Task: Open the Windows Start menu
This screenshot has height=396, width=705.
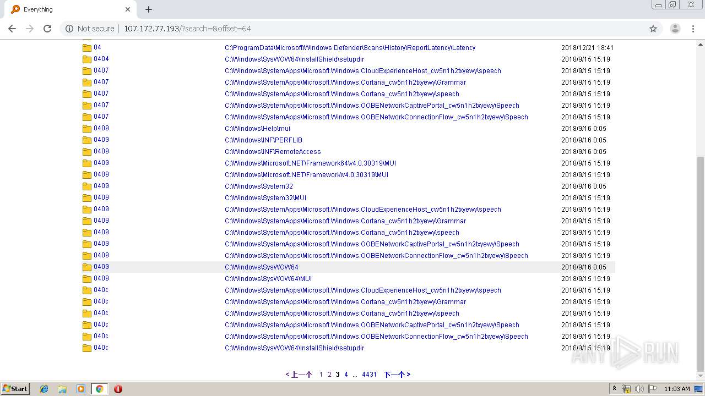Action: tap(15, 388)
